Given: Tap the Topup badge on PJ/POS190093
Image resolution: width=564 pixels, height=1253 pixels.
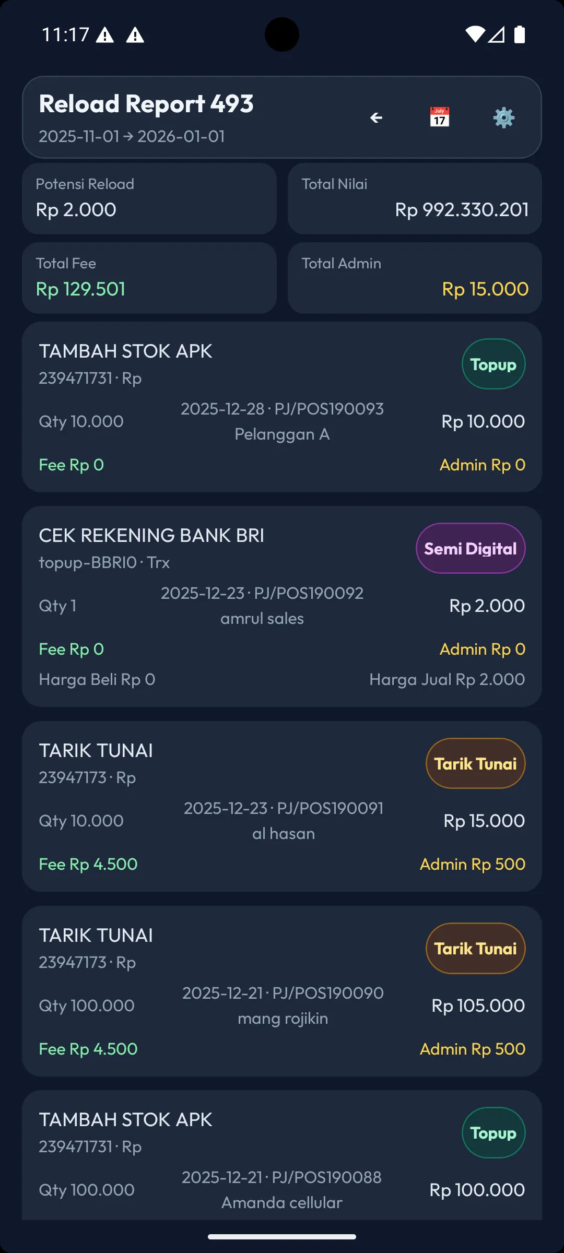Looking at the screenshot, I should (x=494, y=364).
